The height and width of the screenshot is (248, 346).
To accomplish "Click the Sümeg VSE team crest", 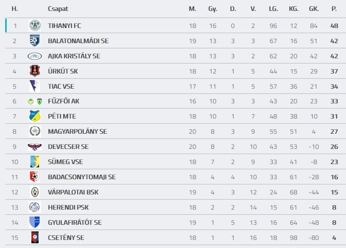I will click(x=35, y=162).
